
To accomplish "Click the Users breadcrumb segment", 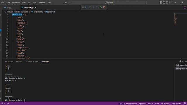I will click(11, 12).
